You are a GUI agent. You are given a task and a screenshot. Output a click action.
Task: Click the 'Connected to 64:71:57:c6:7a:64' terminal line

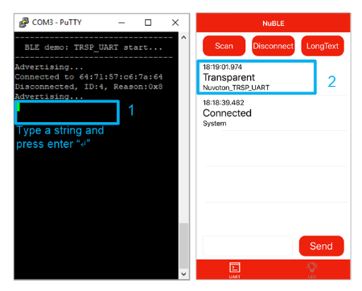coord(88,77)
